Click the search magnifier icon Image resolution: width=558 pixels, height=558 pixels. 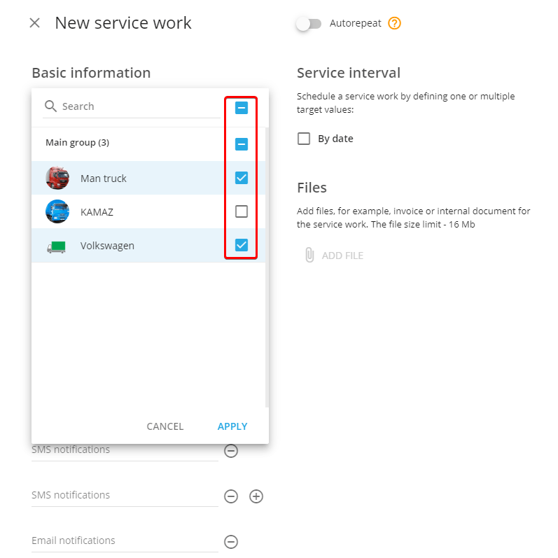50,106
